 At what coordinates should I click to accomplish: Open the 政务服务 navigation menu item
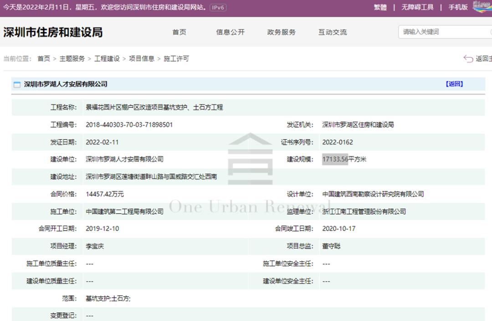pos(280,32)
